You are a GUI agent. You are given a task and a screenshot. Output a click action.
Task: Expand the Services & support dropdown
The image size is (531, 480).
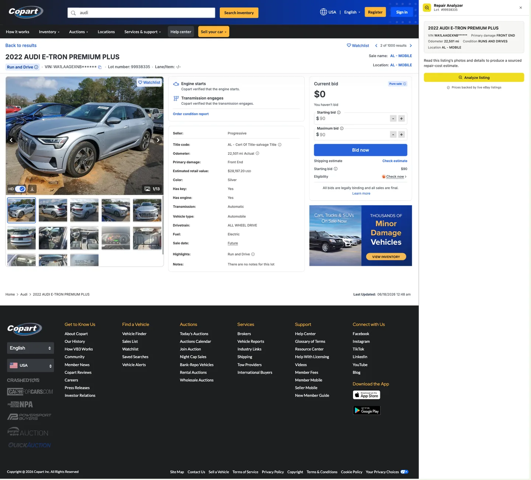pos(143,32)
